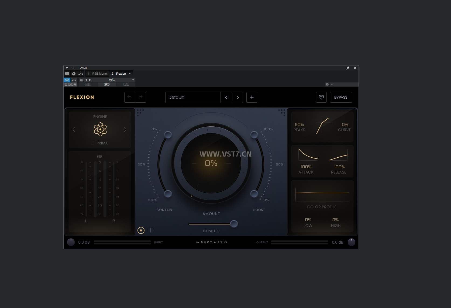Go to next preset with right chevron
Viewport: 451px width, 308px height.
(x=237, y=97)
